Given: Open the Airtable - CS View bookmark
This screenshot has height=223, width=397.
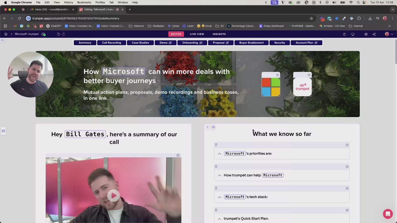Looking at the screenshot, I should (332, 26).
